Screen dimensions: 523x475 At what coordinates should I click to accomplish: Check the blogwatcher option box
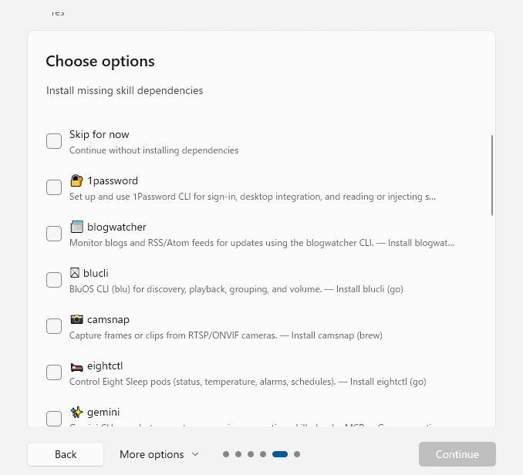(54, 234)
